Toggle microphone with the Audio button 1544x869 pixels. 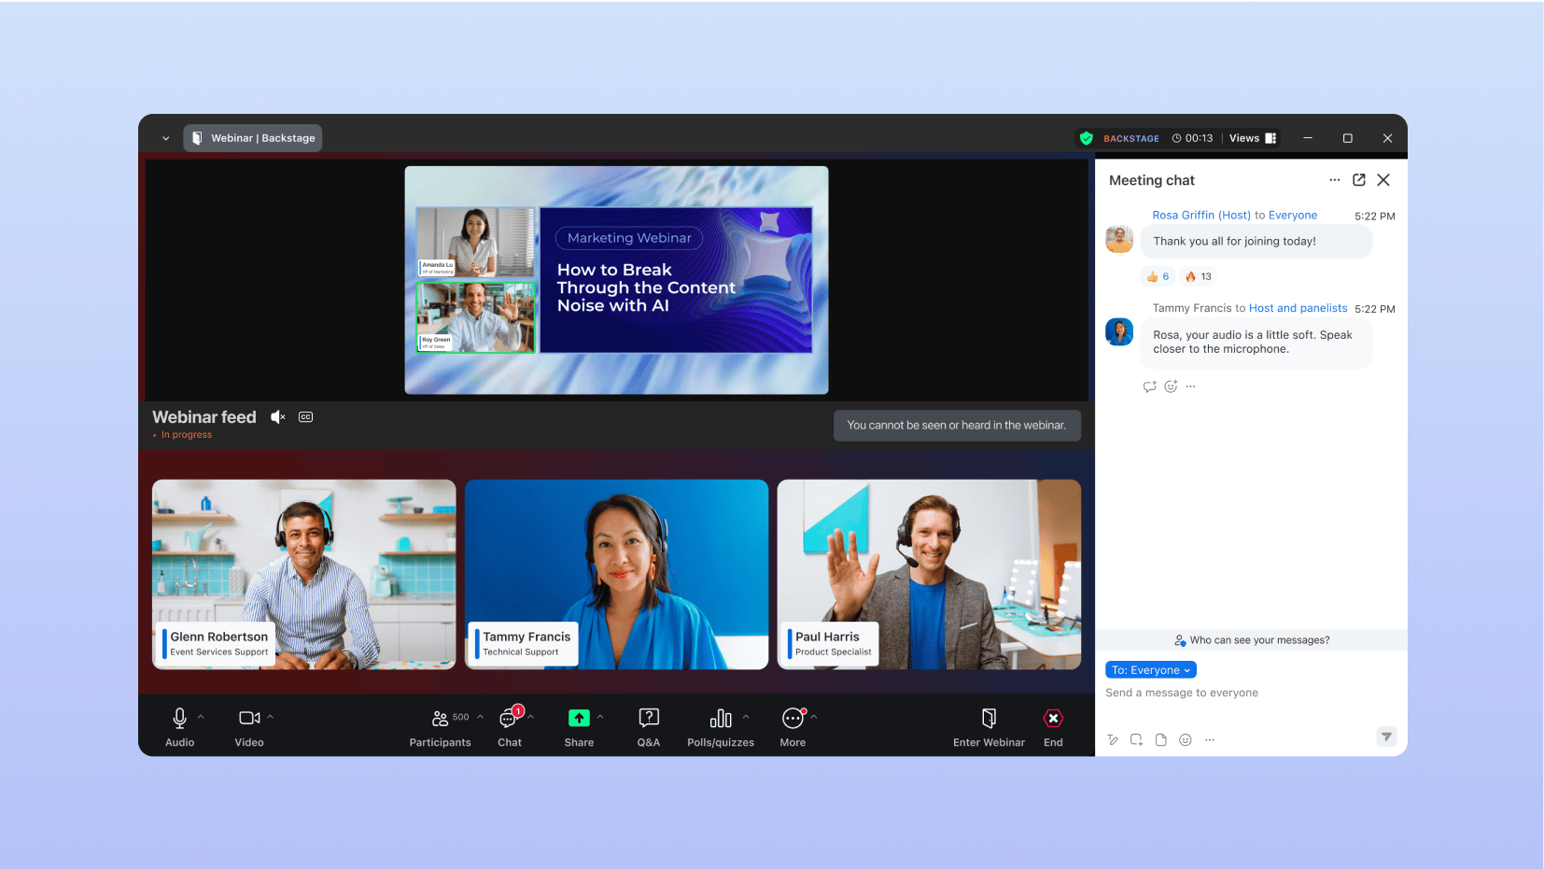tap(179, 726)
